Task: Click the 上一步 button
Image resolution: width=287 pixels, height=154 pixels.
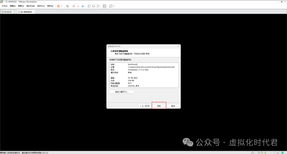Action: coord(145,105)
